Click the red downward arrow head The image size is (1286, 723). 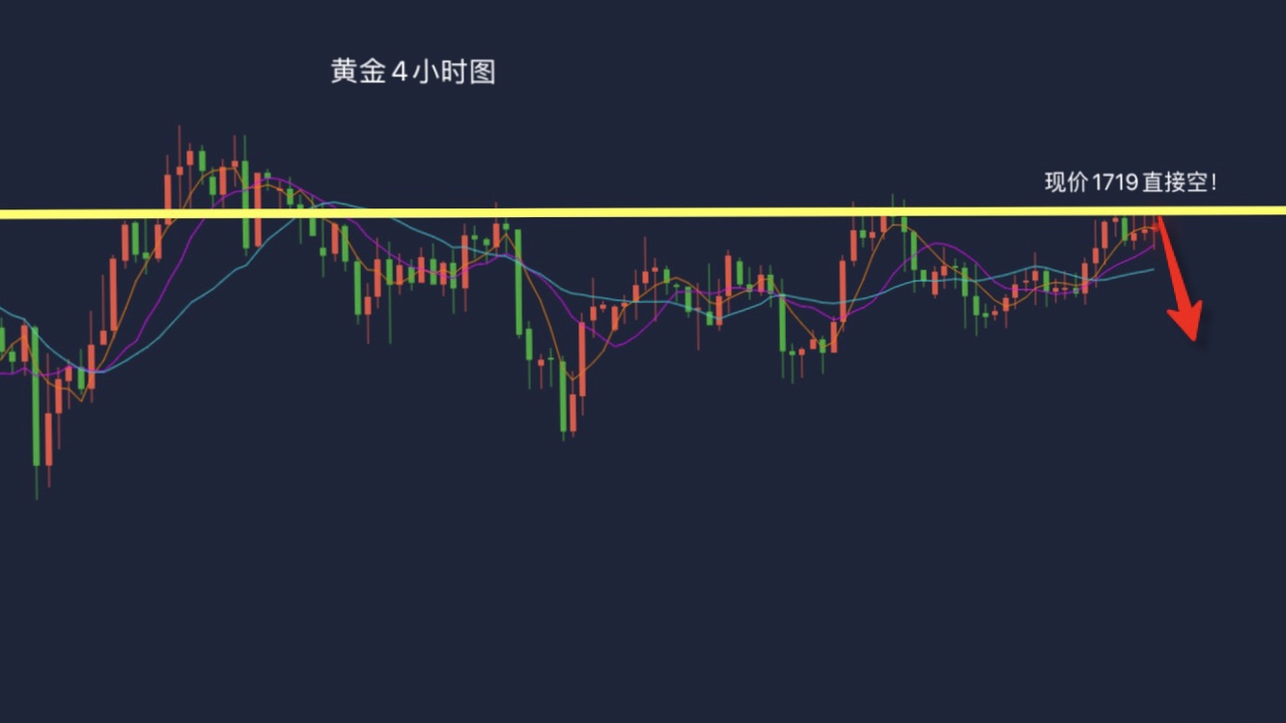1185,320
